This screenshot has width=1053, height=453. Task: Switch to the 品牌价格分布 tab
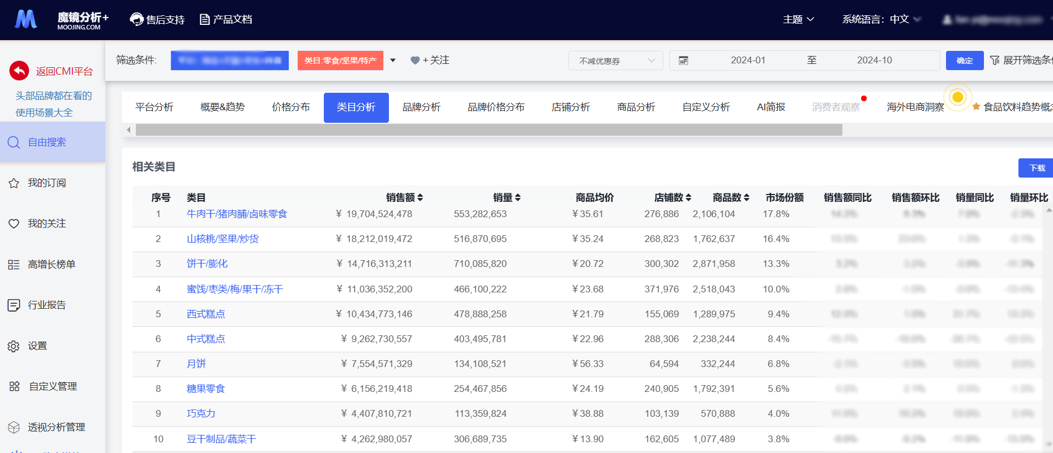[x=496, y=107]
